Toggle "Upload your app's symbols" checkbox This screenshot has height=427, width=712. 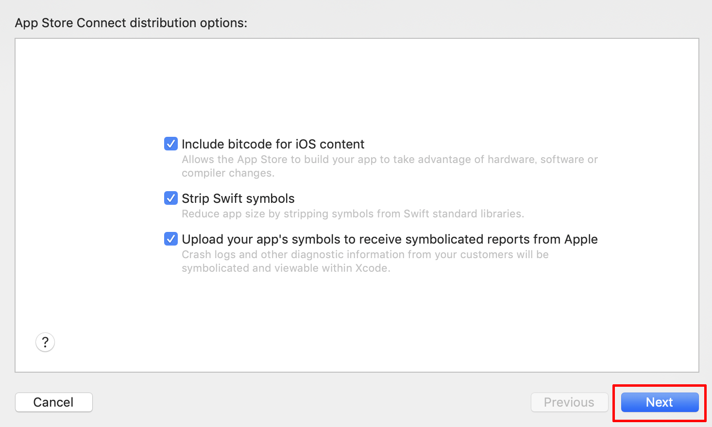click(170, 239)
